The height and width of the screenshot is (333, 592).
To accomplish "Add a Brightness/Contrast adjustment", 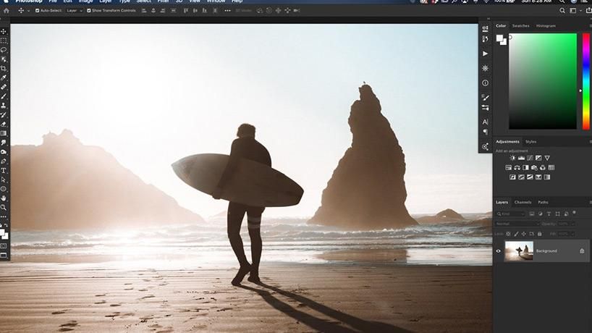I will click(x=512, y=158).
